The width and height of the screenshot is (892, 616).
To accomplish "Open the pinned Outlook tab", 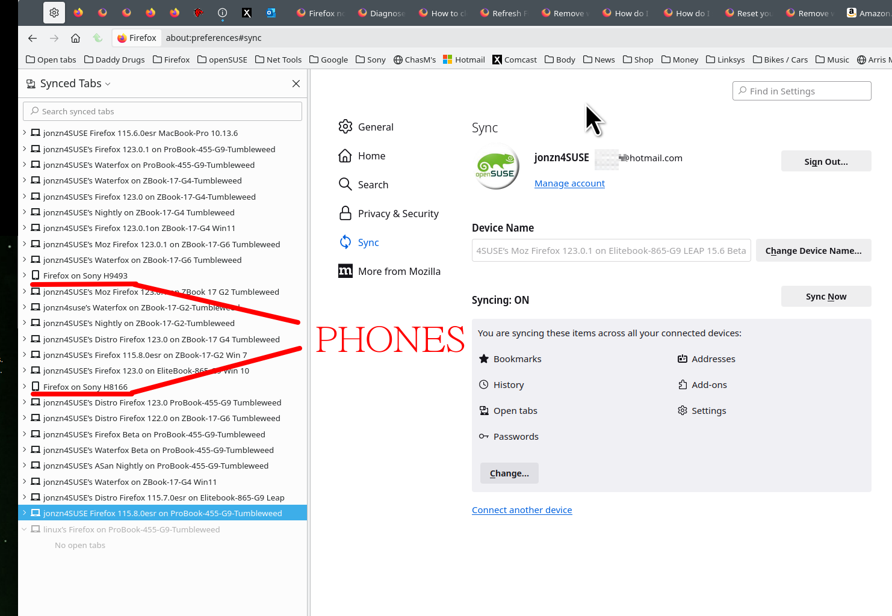I will 271,13.
